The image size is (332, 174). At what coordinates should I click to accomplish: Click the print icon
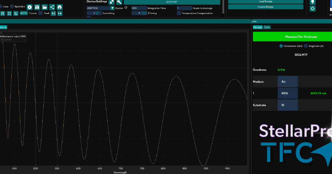coord(59,7)
